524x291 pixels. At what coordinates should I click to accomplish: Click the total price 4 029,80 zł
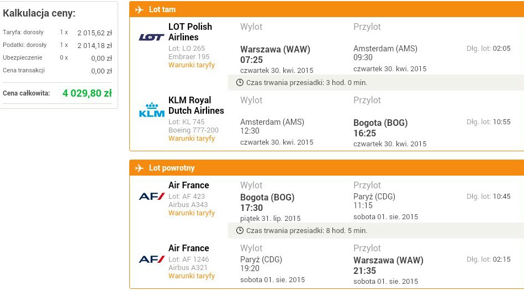pos(87,93)
